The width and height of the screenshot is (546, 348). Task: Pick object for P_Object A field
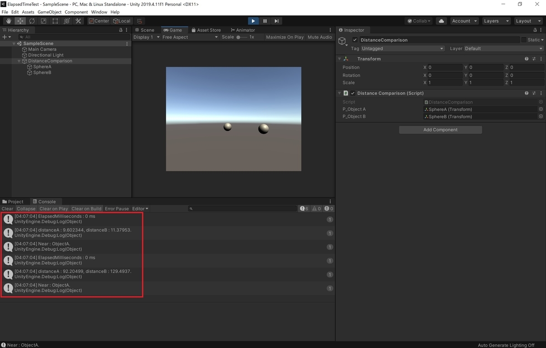tap(541, 109)
